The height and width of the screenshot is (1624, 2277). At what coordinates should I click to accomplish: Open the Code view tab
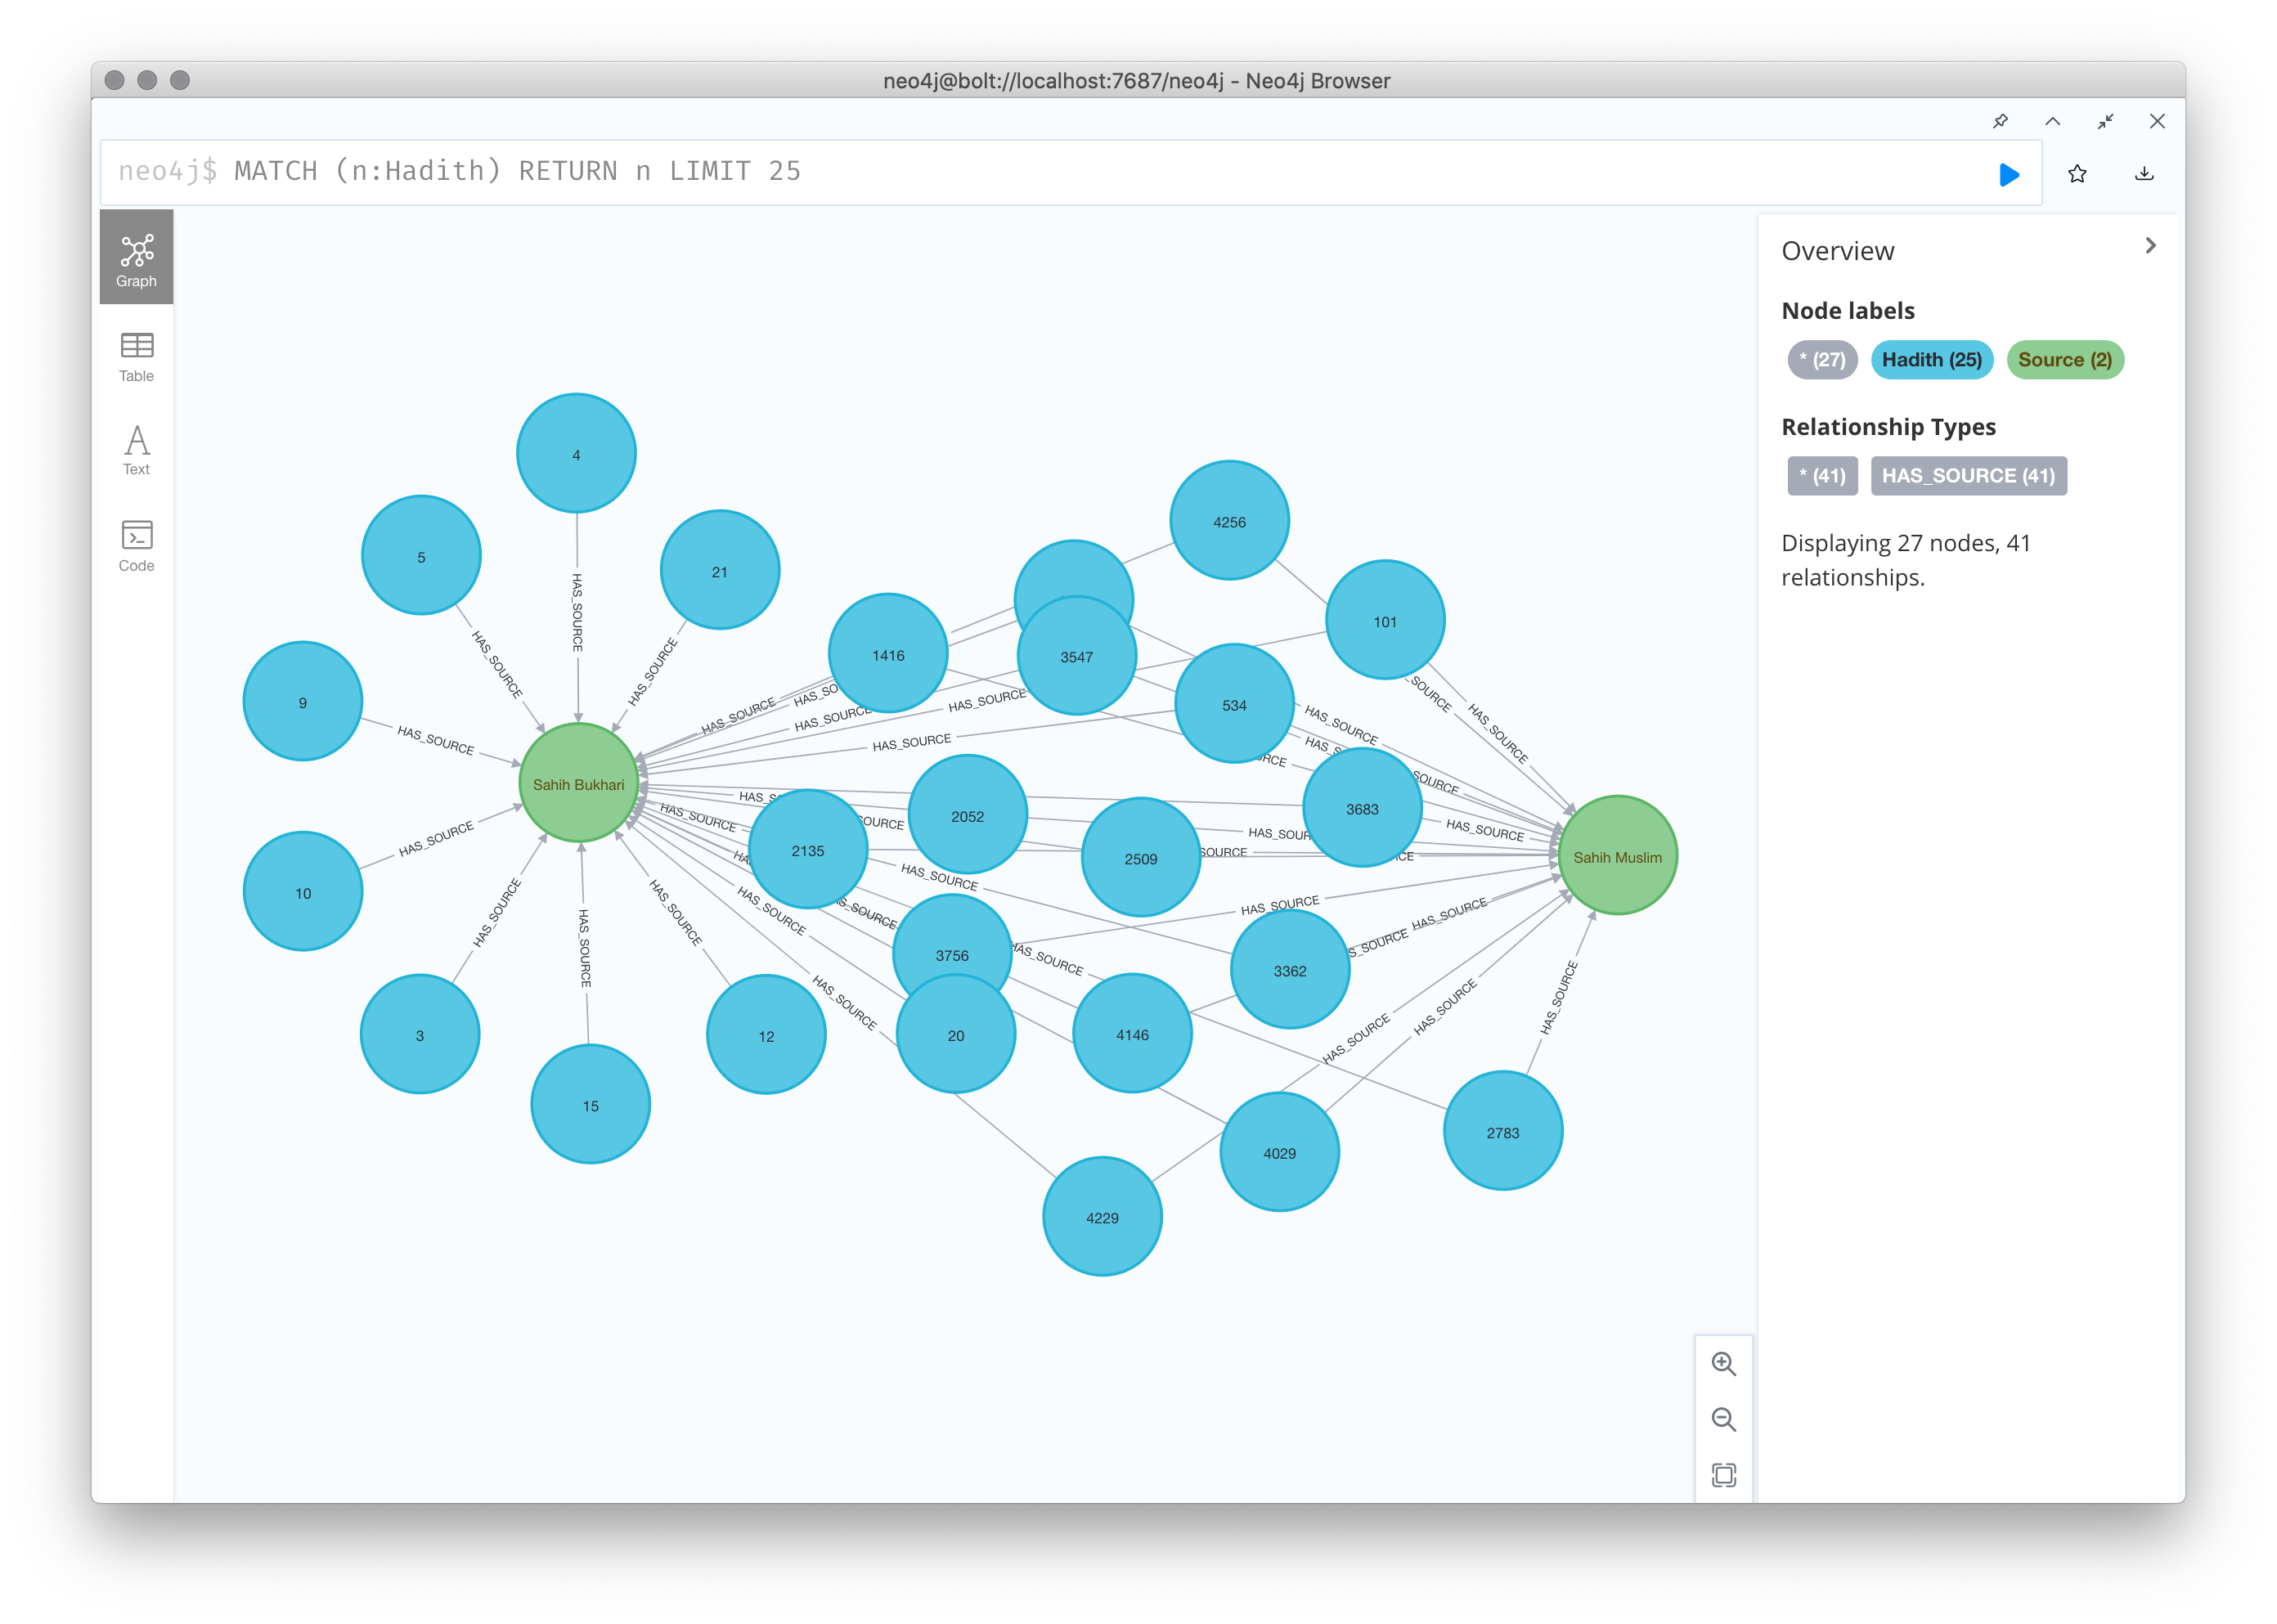tap(137, 546)
